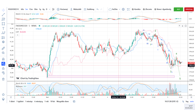Viewport: 195px width, 110px height.
Task: Redo the last chart action
Action: [101, 9]
